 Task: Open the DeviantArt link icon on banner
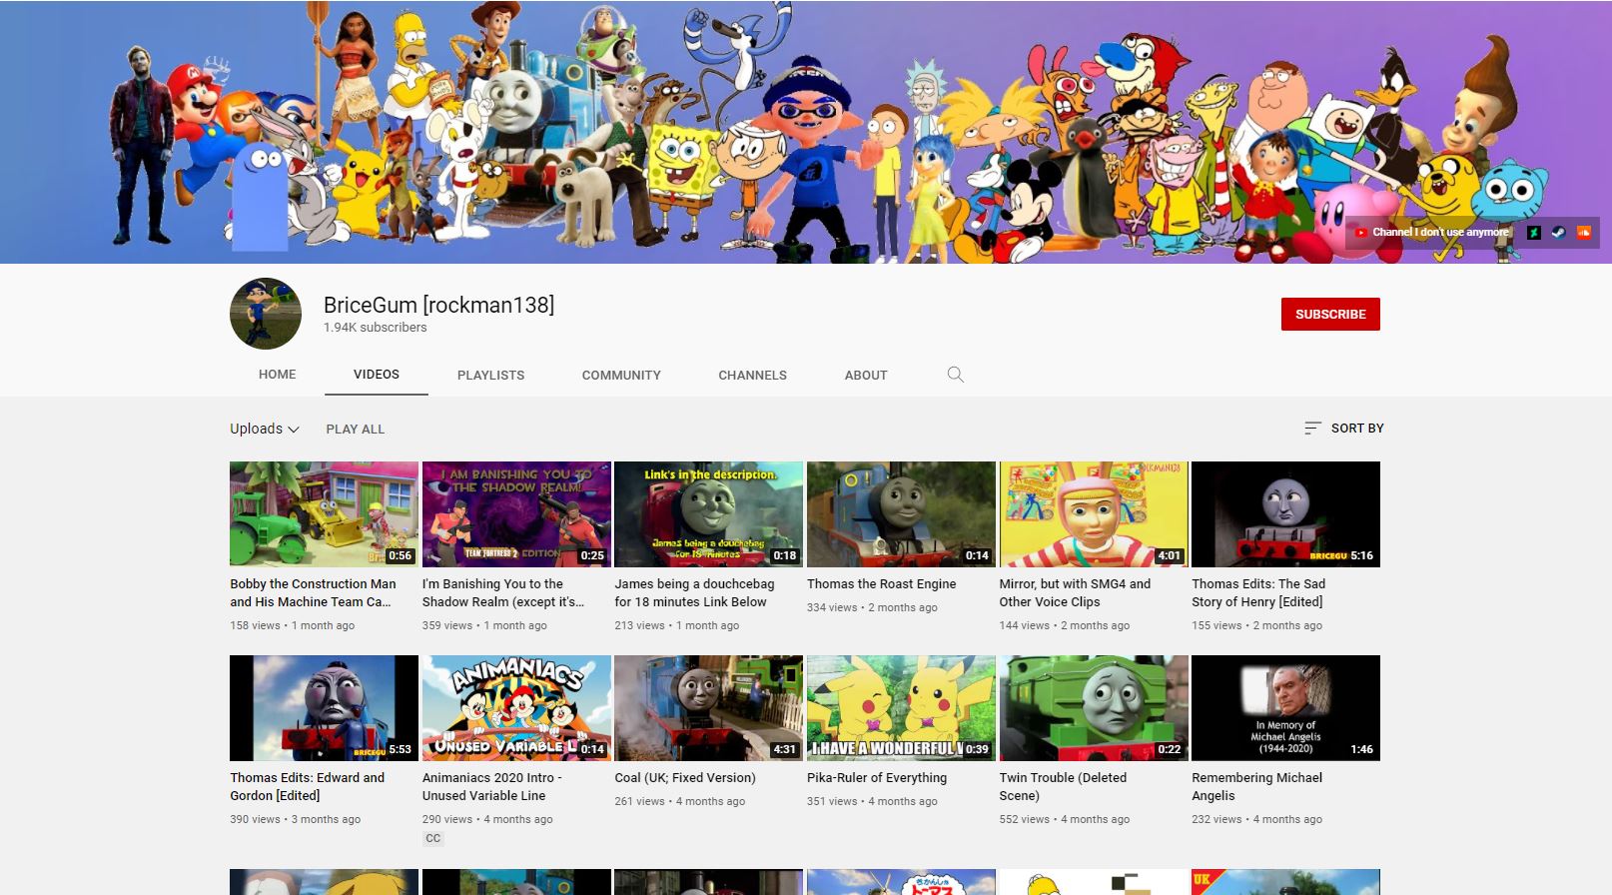tap(1533, 233)
